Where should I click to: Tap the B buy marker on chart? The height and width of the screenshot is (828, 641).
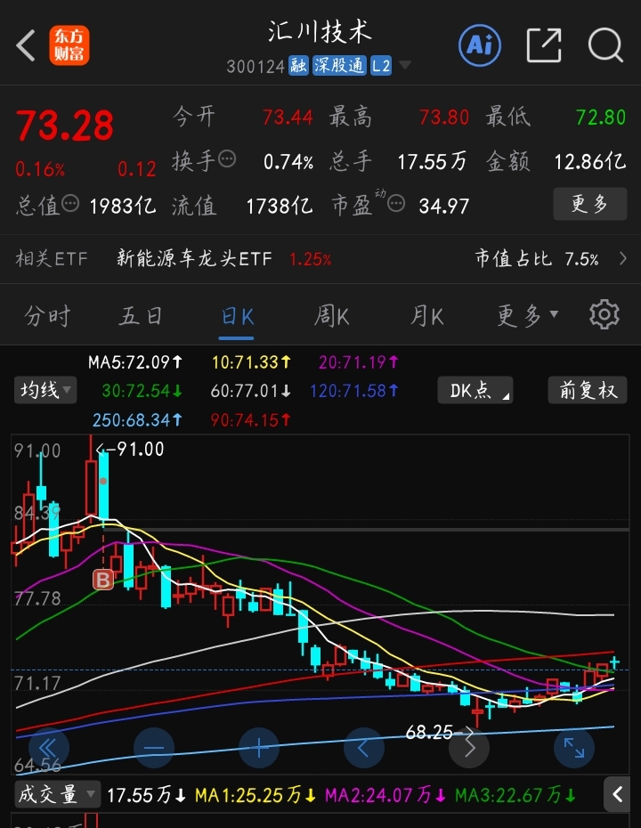(103, 580)
